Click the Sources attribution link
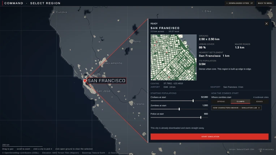Image resolution: width=276 pixels, height=155 pixels. tap(113, 153)
